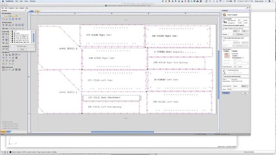Click the Zoom to Fit view icon
This screenshot has width=276, height=155.
click(10, 25)
